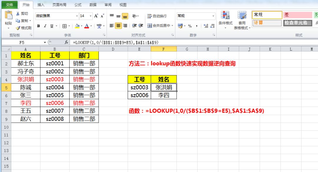318x172 pixels.
Task: Click in the formula bar
Action: coord(195,42)
